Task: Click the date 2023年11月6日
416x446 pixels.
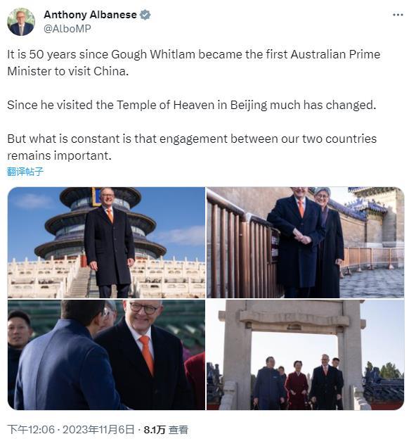Action: pyautogui.click(x=98, y=430)
